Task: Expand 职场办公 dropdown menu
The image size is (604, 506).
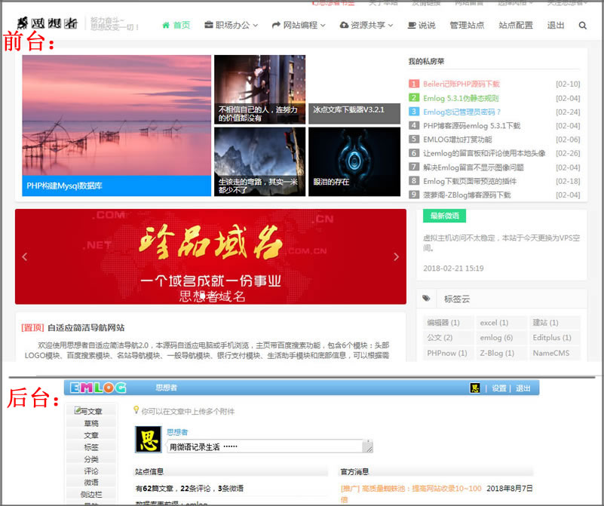Action: (231, 26)
